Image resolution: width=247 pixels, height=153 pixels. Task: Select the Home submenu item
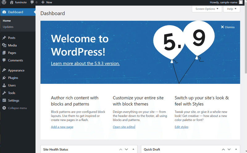tap(7, 21)
